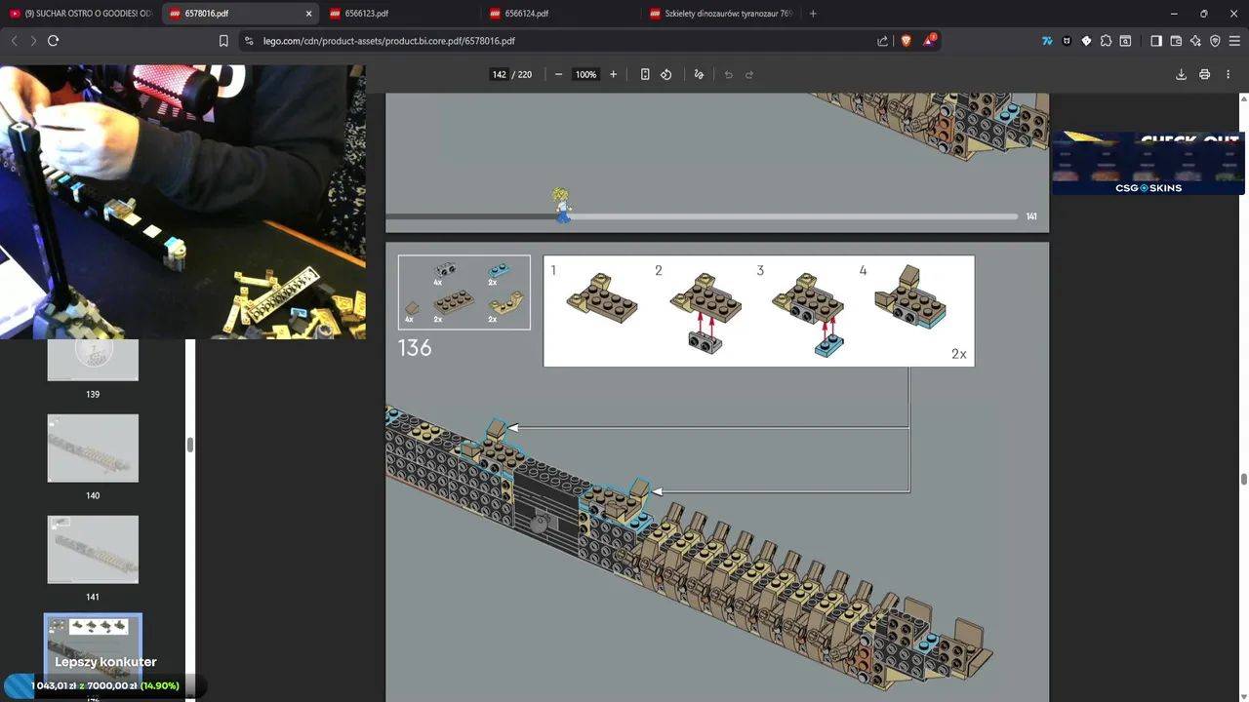The height and width of the screenshot is (702, 1249).
Task: Select page 139 thumbnail
Action: pyautogui.click(x=93, y=360)
